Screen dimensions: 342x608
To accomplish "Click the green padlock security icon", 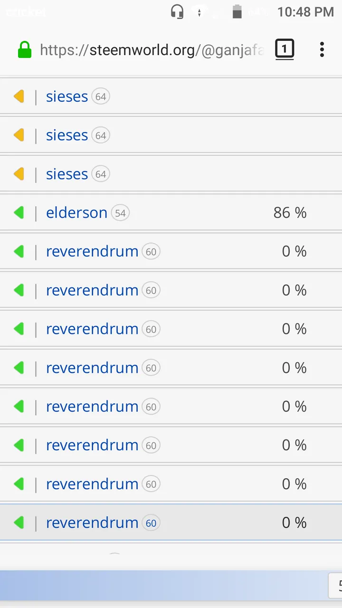I will point(25,50).
